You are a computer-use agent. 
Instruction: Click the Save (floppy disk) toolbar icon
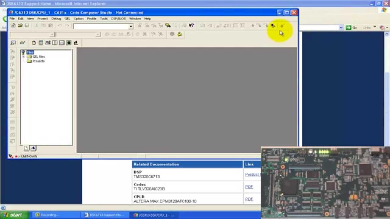point(27,26)
